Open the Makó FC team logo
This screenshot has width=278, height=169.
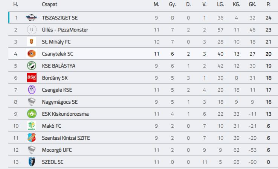click(32, 126)
